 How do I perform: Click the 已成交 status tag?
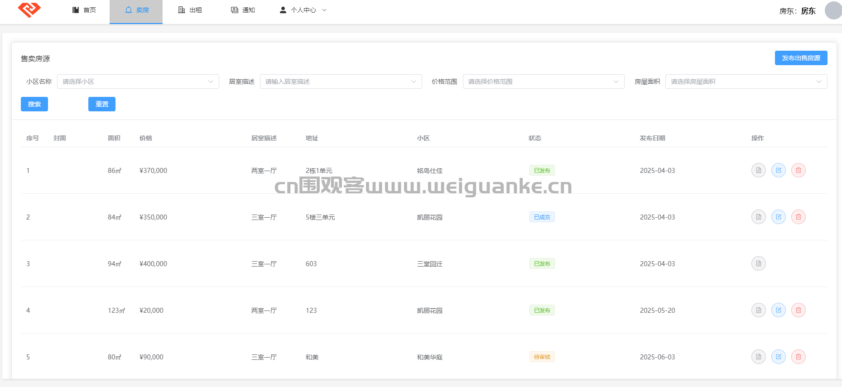542,217
